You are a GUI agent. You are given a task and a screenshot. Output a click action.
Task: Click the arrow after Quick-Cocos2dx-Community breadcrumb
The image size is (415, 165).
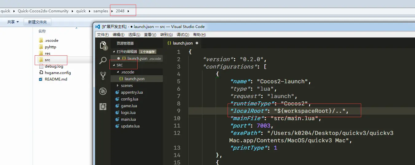coord(72,11)
